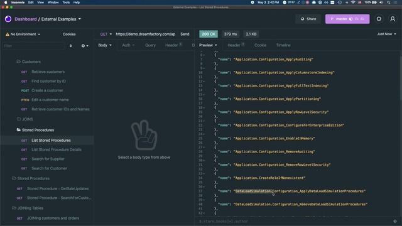Click the Insomnia logo icon
The image size is (402, 226).
point(8,19)
